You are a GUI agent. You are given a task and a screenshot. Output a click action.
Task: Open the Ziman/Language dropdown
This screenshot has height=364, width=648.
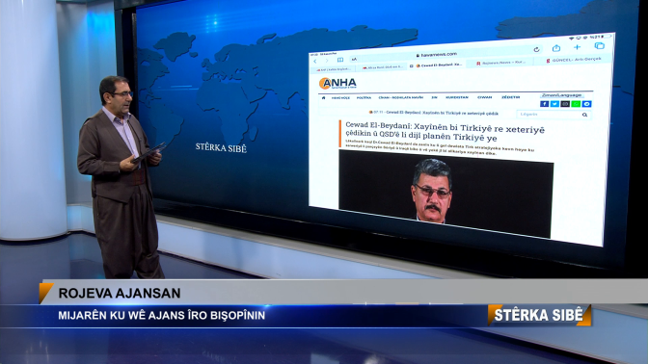tap(561, 95)
